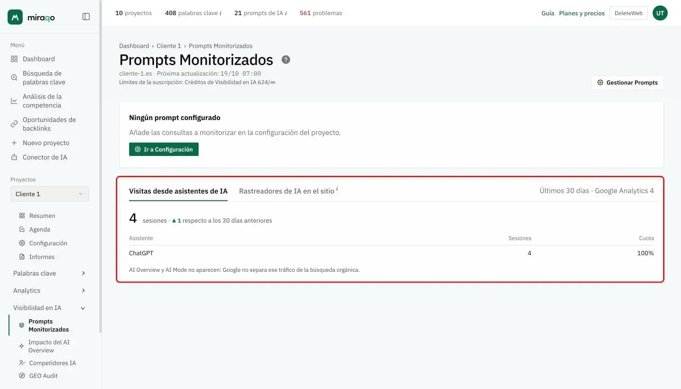
Task: Click the Agenda checklist icon
Action: [22, 229]
